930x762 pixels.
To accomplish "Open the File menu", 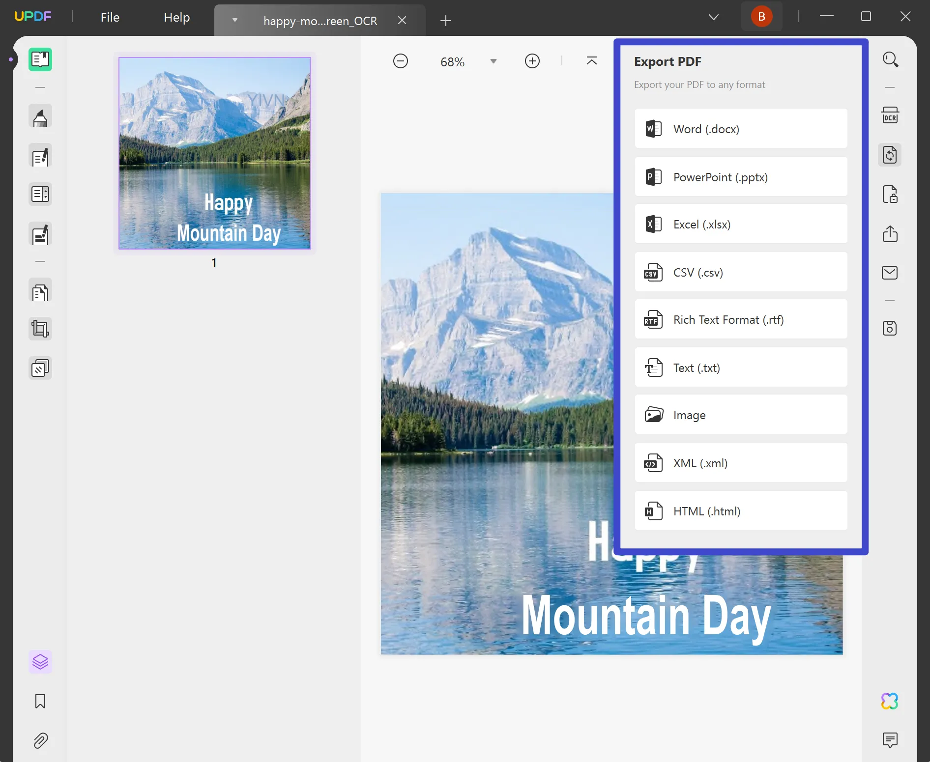I will click(x=110, y=17).
